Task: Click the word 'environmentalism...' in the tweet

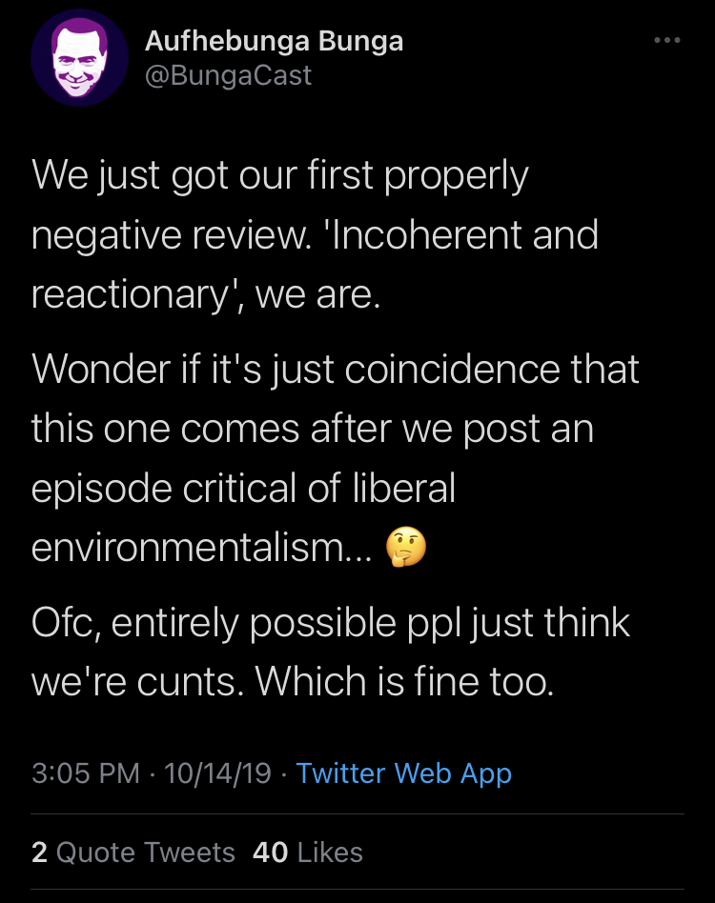Action: (203, 549)
